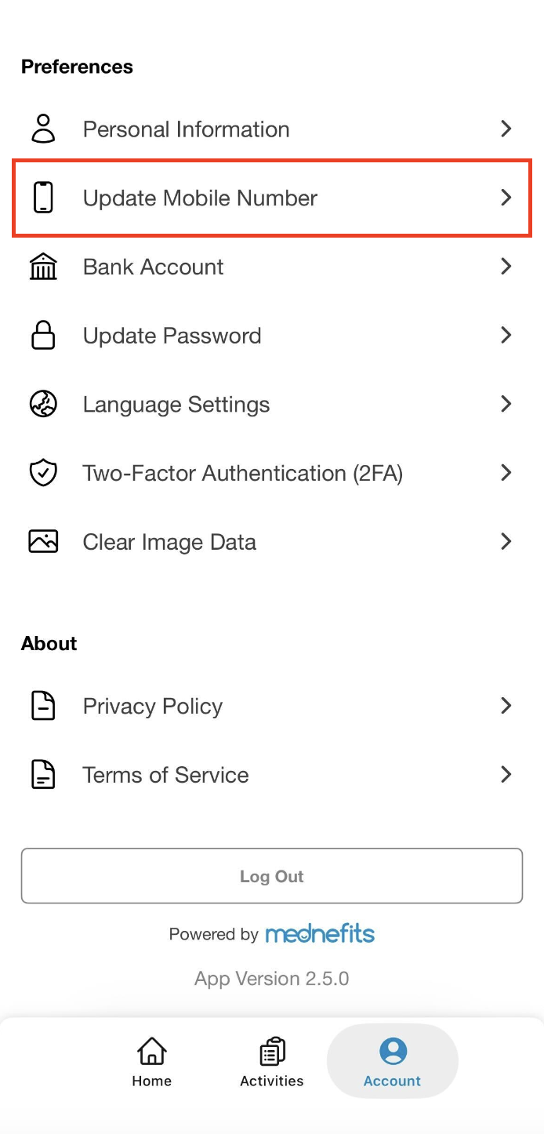Click the picture icon for Clear Image Data

click(x=43, y=542)
